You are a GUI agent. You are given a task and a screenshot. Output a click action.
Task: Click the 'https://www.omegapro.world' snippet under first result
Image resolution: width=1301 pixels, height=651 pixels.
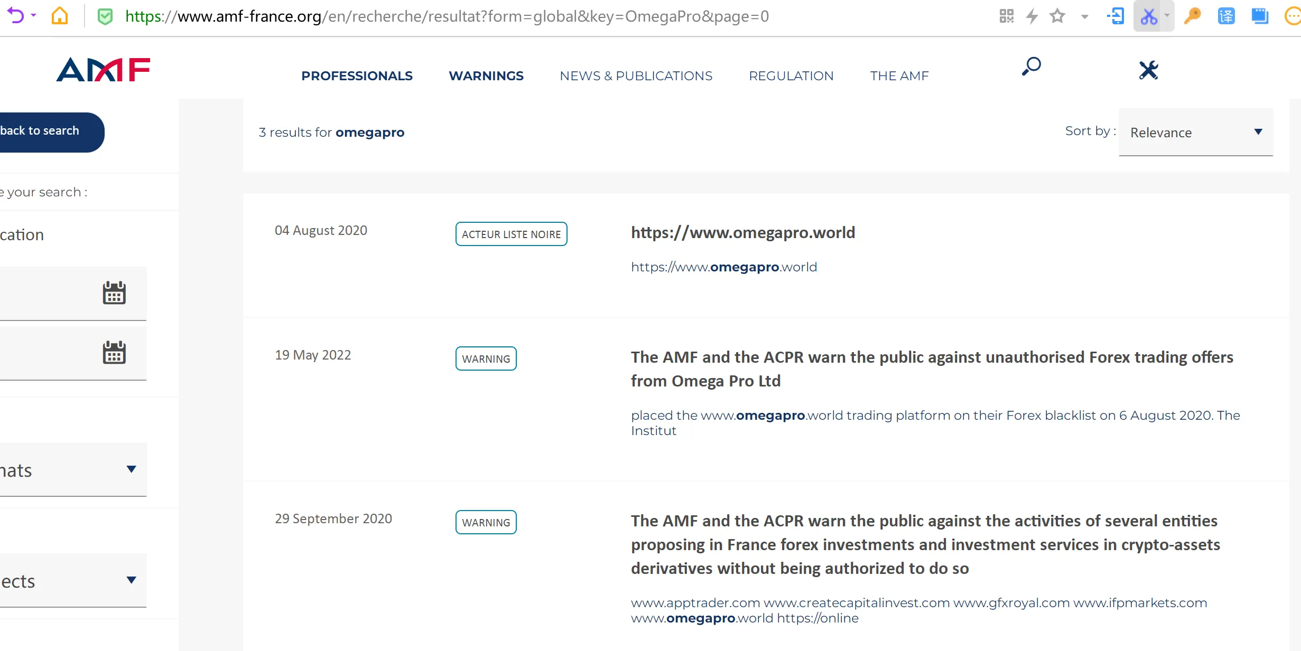[x=724, y=267]
